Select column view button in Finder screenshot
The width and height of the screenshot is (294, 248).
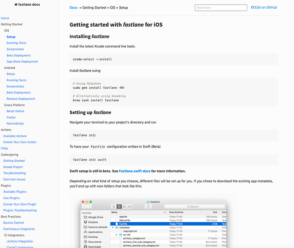124,207
